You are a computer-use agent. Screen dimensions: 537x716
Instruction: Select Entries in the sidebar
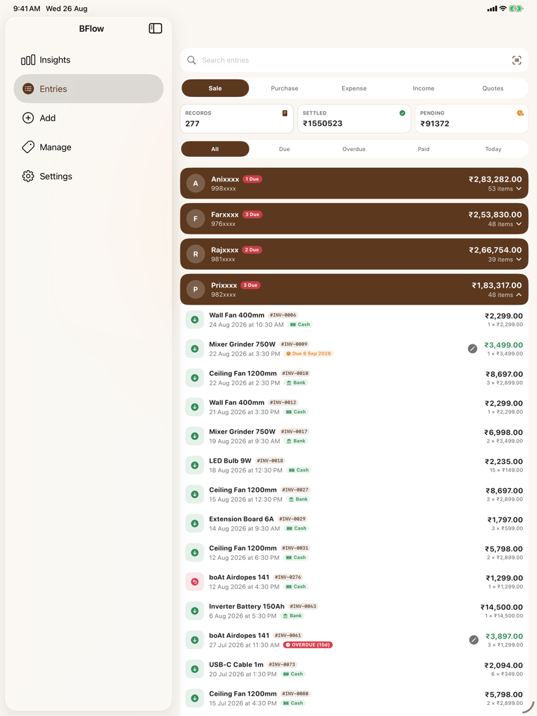tap(89, 89)
